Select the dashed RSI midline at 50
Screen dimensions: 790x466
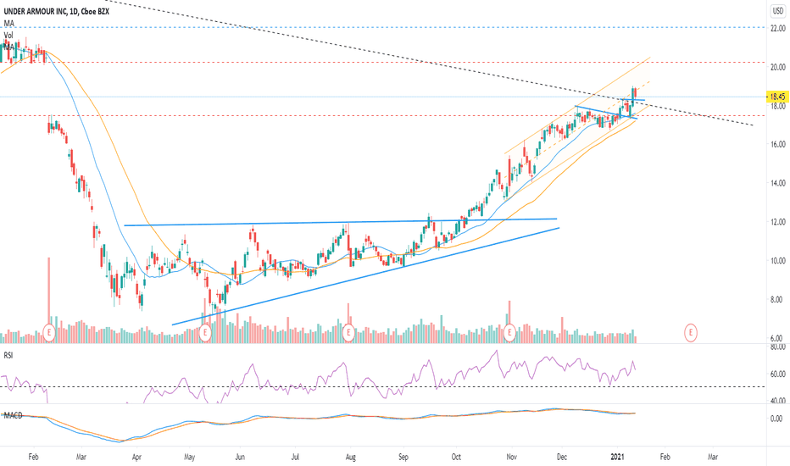(x=383, y=387)
